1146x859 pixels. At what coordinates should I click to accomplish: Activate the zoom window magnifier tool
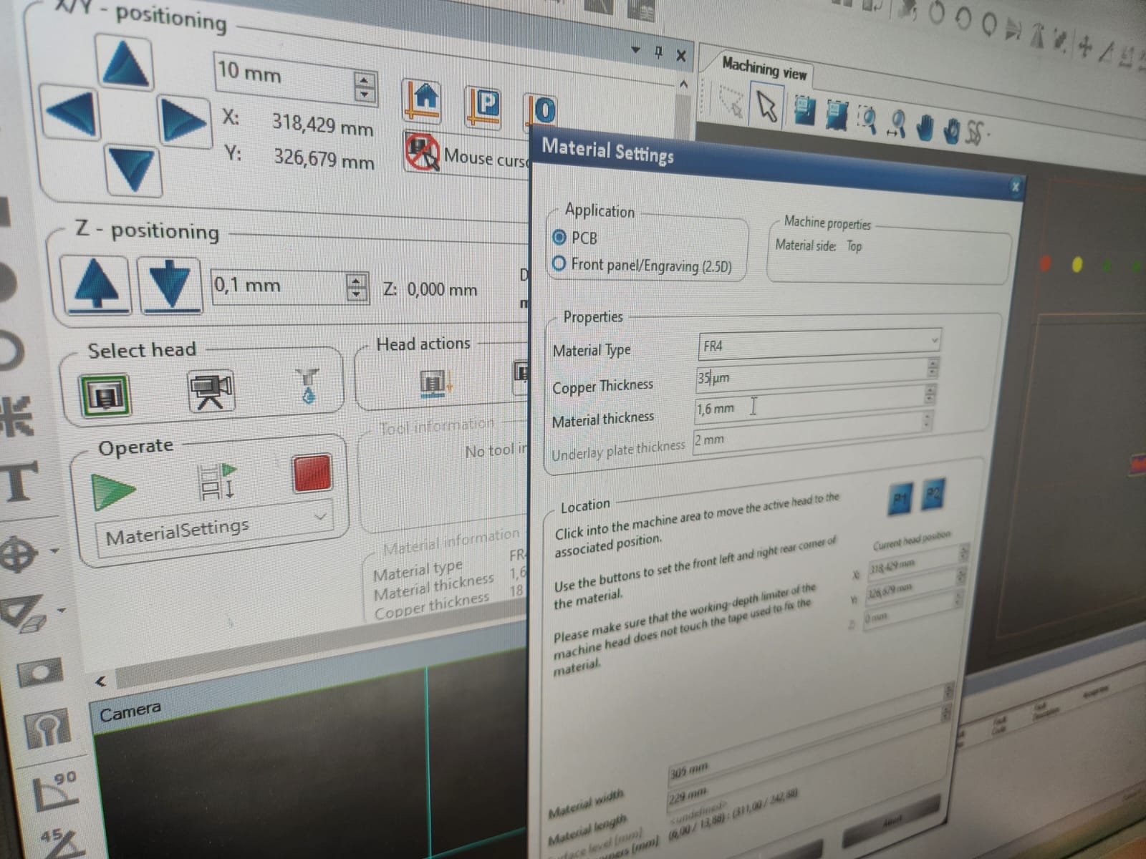click(x=867, y=120)
